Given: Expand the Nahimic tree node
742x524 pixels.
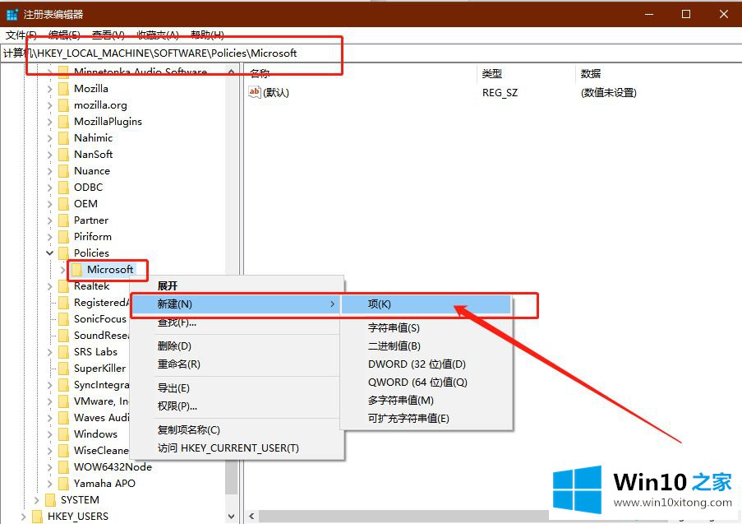Looking at the screenshot, I should click(x=49, y=138).
